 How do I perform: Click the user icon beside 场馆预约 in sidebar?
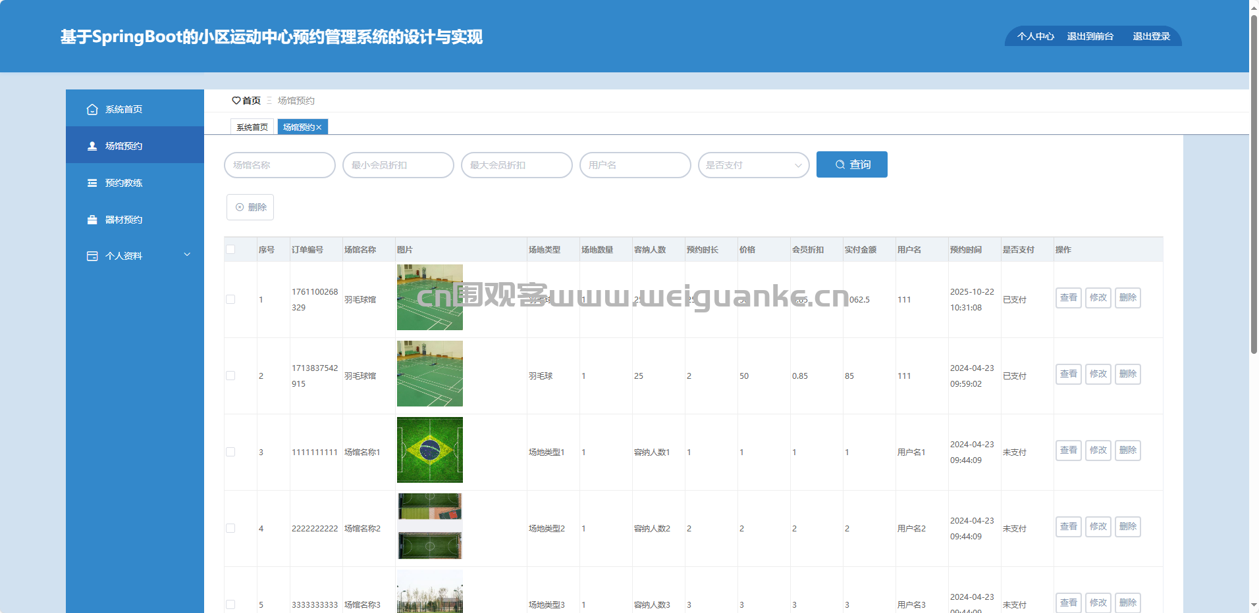[x=92, y=146]
